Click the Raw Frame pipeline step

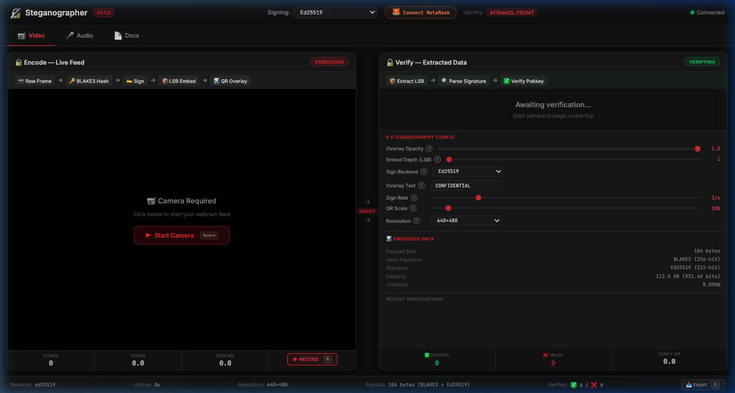click(35, 81)
